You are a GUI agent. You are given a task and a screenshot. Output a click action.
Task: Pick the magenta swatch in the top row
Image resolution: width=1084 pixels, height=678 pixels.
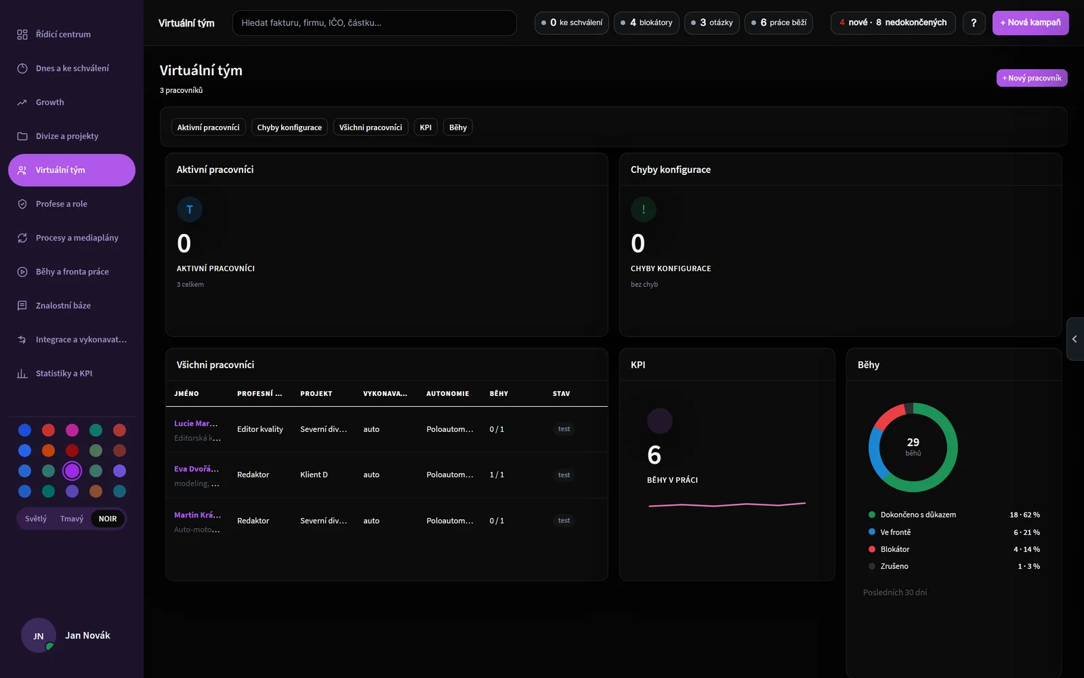(72, 430)
